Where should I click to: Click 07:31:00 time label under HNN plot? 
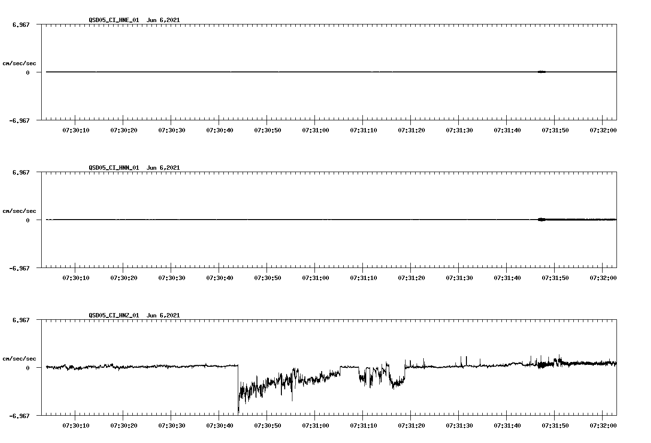pos(315,278)
